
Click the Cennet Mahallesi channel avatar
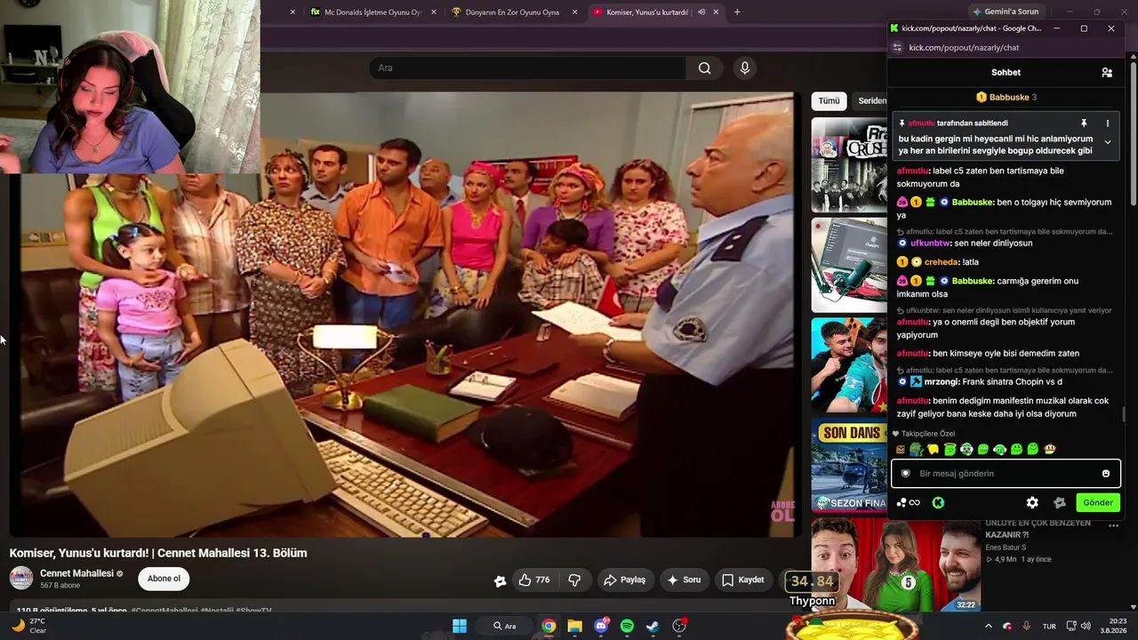click(21, 579)
